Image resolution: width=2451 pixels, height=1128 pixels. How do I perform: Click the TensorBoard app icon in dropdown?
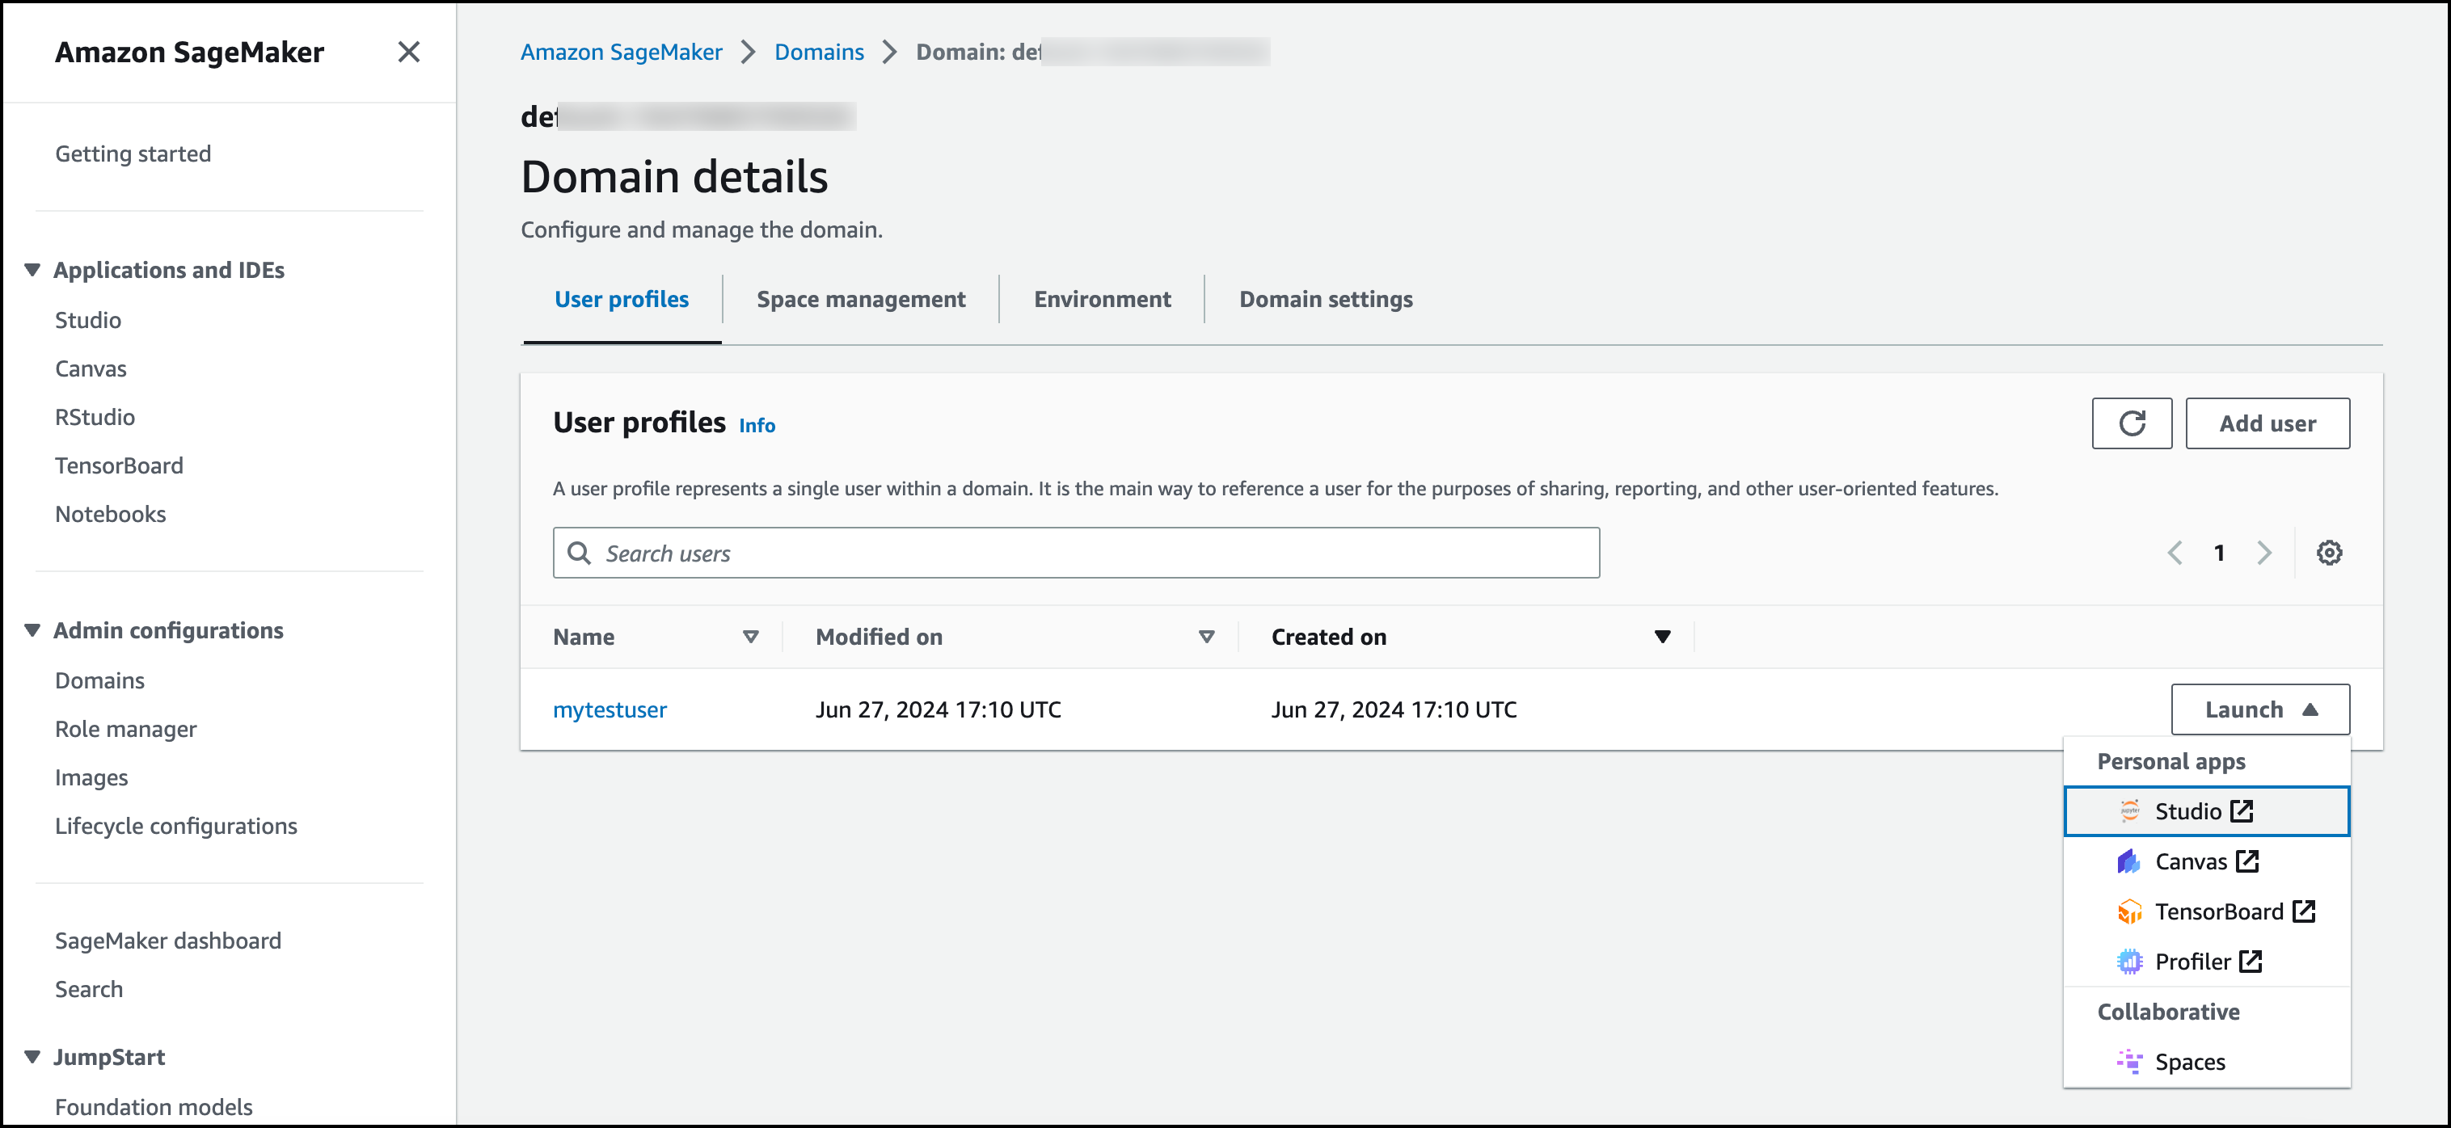[2128, 911]
